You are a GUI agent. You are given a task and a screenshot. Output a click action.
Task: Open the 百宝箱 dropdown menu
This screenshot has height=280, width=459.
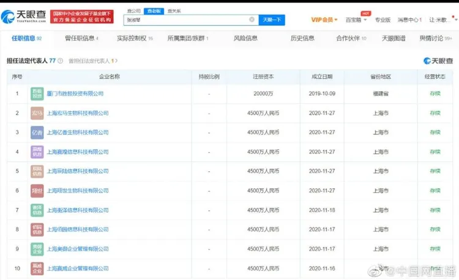click(x=356, y=20)
